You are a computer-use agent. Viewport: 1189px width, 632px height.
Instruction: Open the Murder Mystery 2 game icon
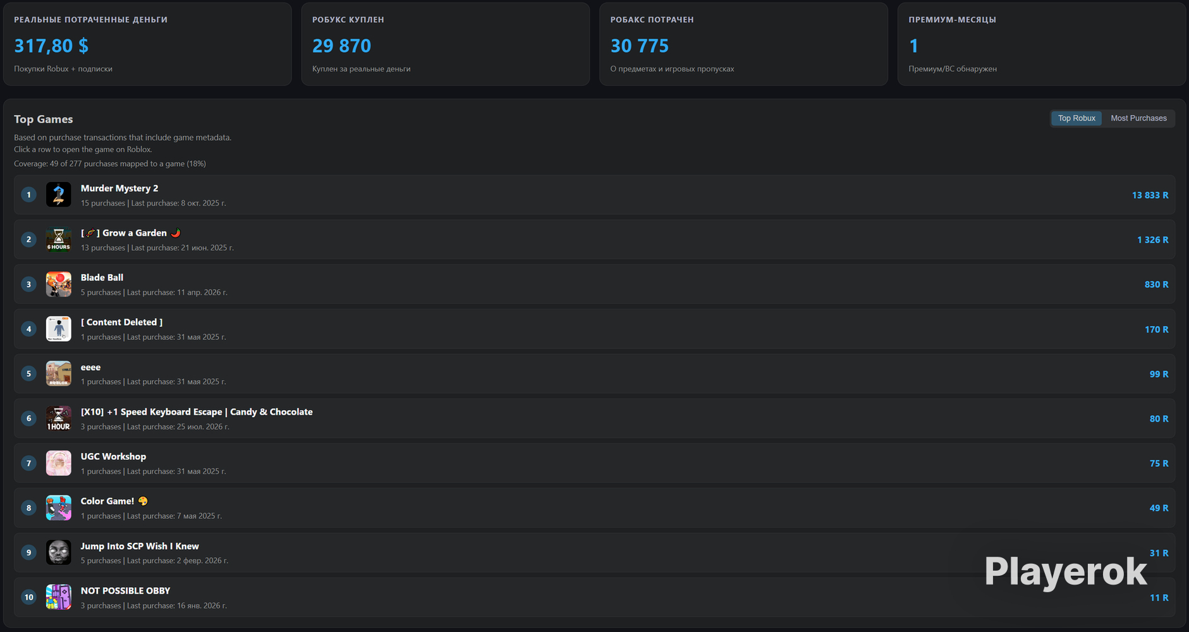click(59, 195)
